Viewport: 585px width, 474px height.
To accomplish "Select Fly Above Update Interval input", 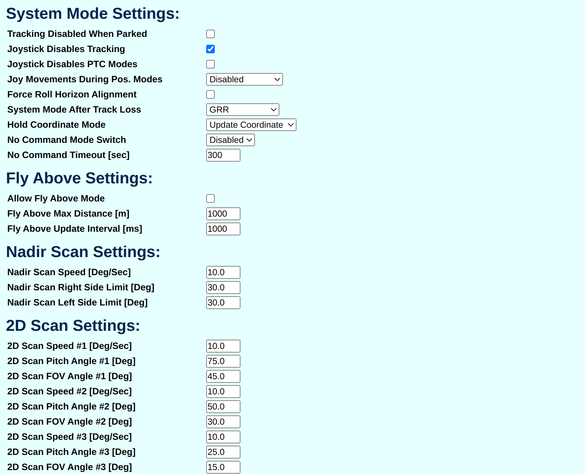I will coord(223,229).
